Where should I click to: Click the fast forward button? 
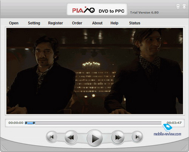coord(118,137)
